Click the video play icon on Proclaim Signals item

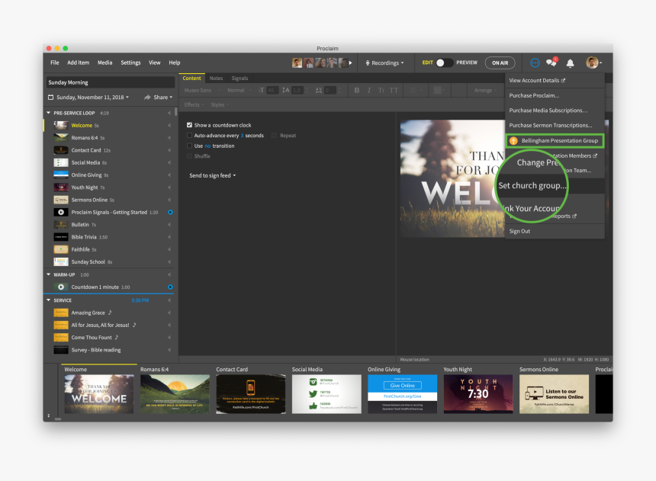[61, 212]
